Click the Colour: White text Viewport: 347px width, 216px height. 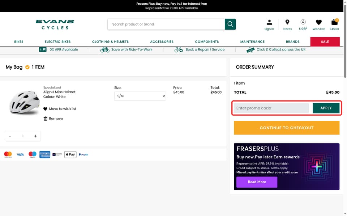point(55,97)
